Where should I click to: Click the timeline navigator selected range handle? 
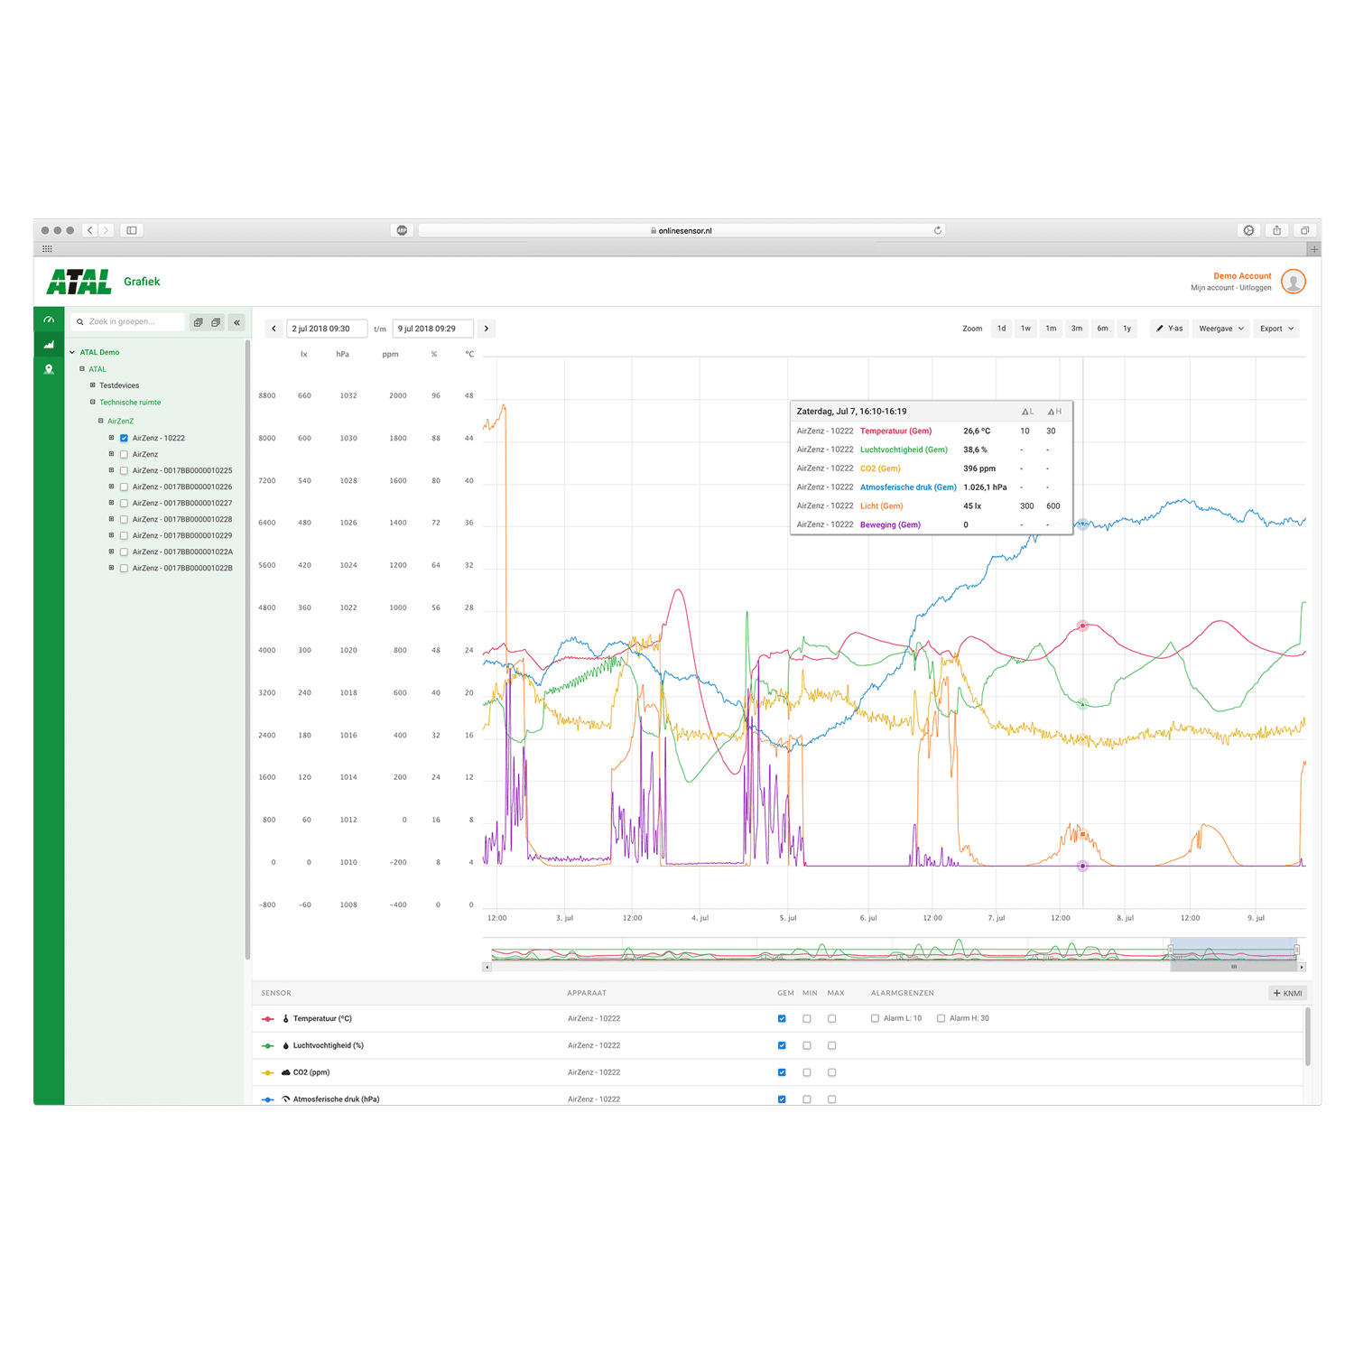point(1233,967)
